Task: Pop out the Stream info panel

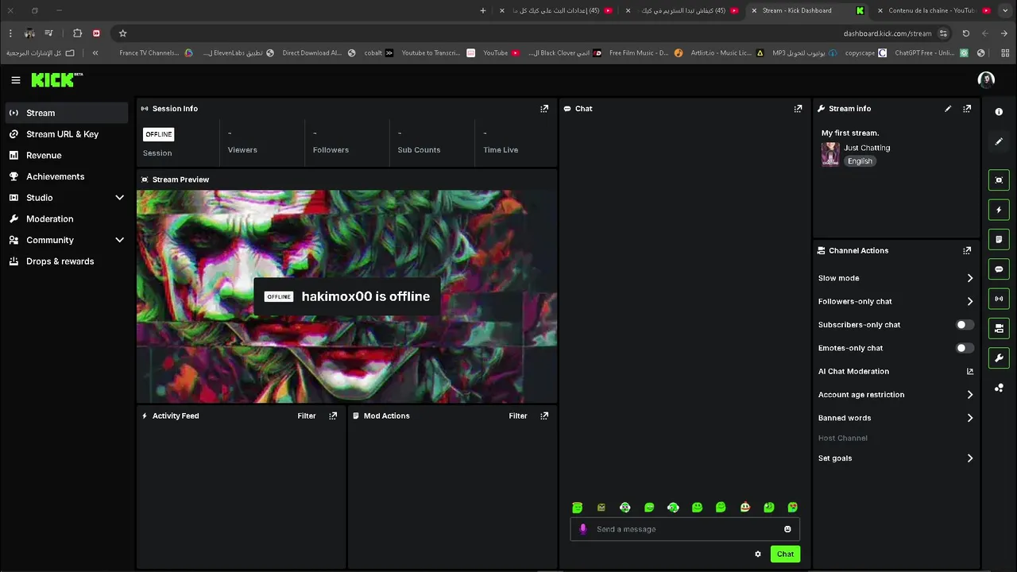Action: pyautogui.click(x=967, y=109)
